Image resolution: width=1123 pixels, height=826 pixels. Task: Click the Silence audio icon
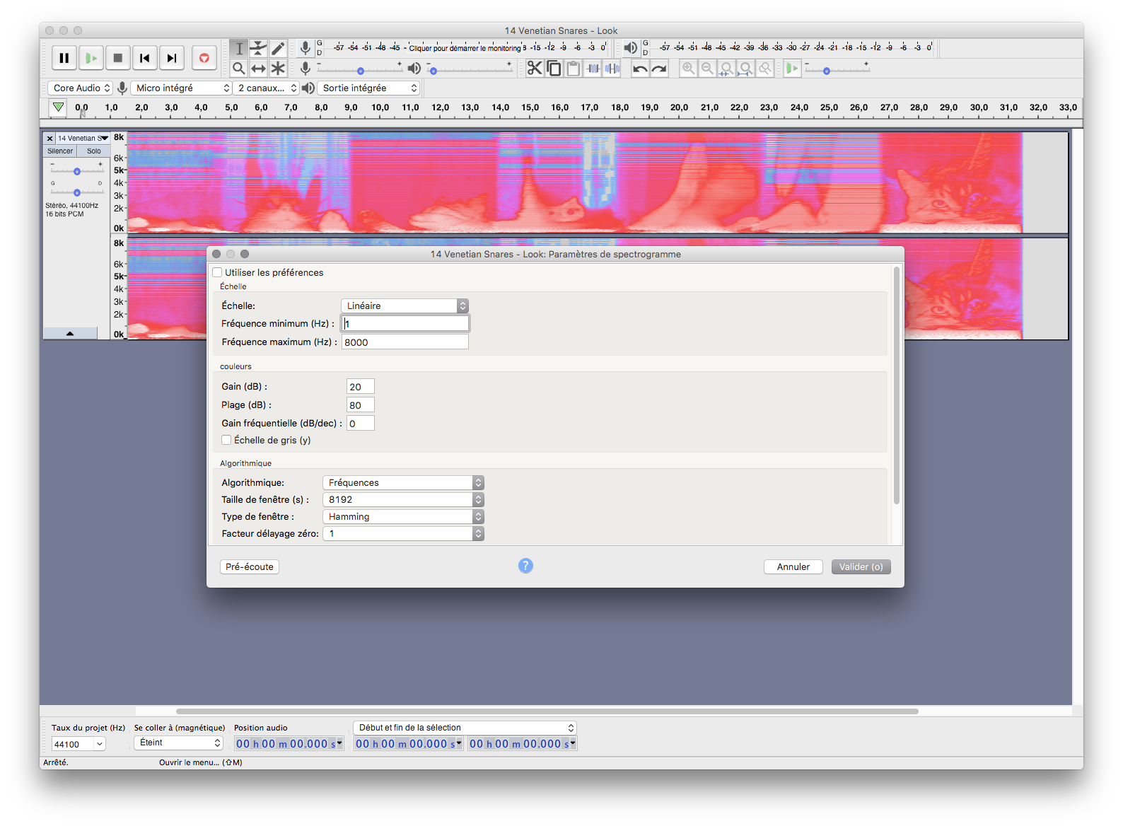612,68
